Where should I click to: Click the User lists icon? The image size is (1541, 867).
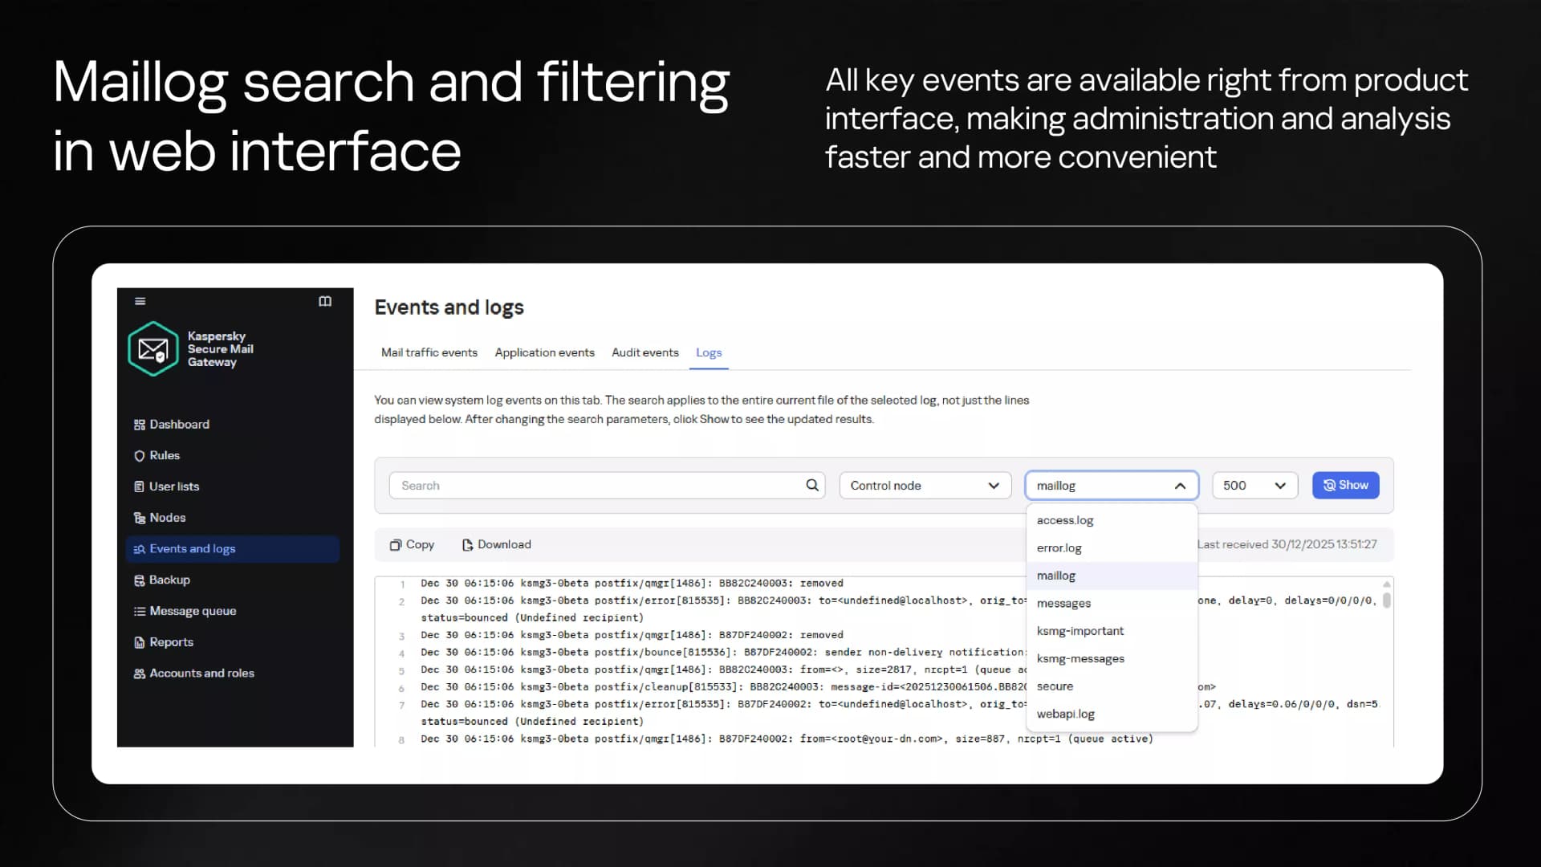[x=140, y=486]
